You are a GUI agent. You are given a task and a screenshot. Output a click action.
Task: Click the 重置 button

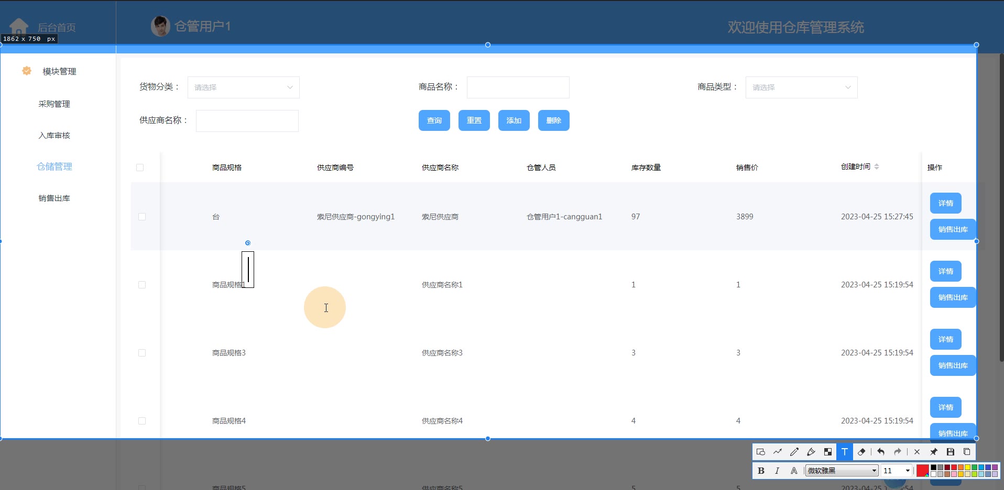pos(474,120)
